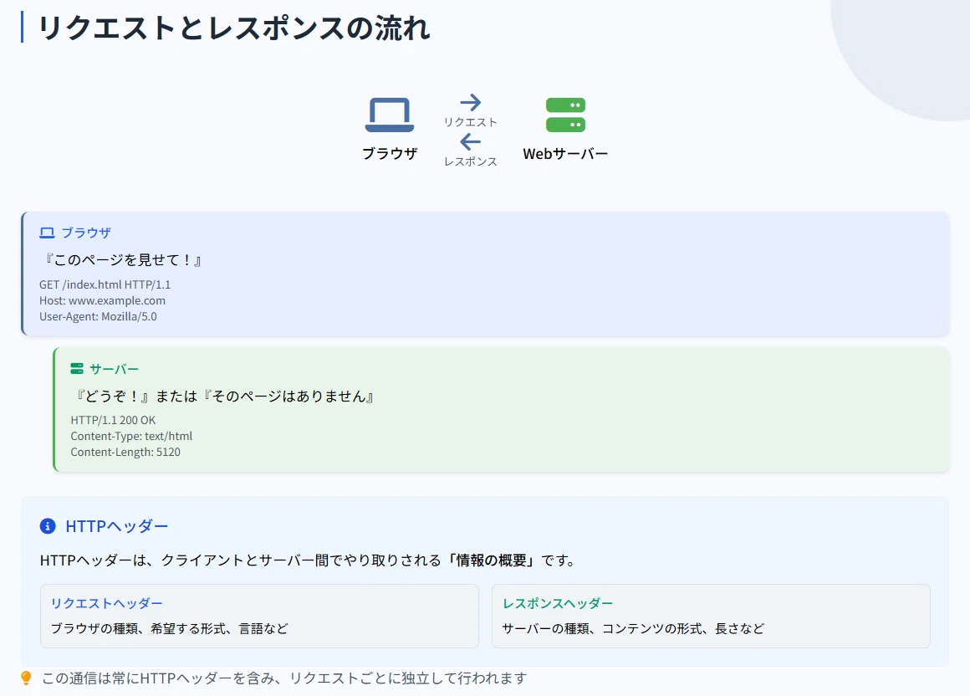This screenshot has height=696, width=970.
Task: Click the text 『どうぞ！』または『そのページはありません』
Action: point(224,397)
